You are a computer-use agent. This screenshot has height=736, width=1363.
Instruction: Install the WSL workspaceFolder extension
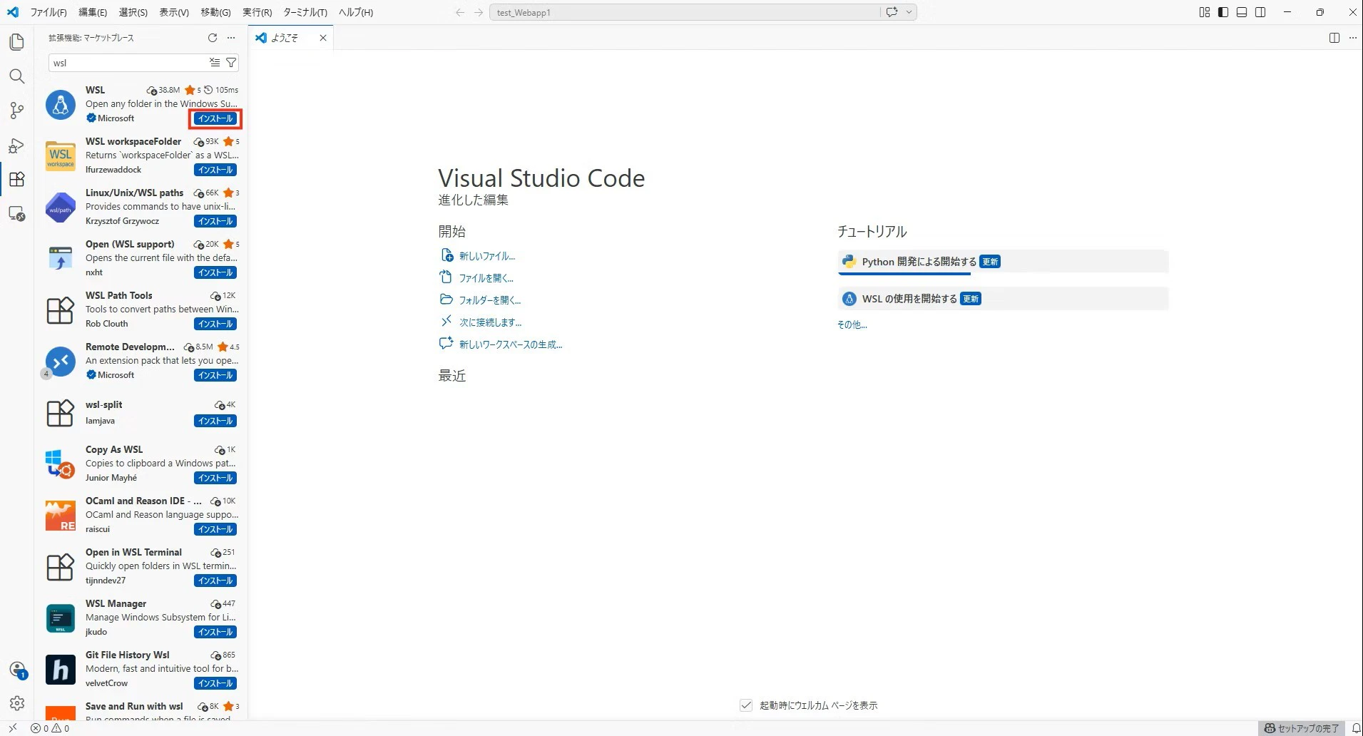[x=215, y=170]
